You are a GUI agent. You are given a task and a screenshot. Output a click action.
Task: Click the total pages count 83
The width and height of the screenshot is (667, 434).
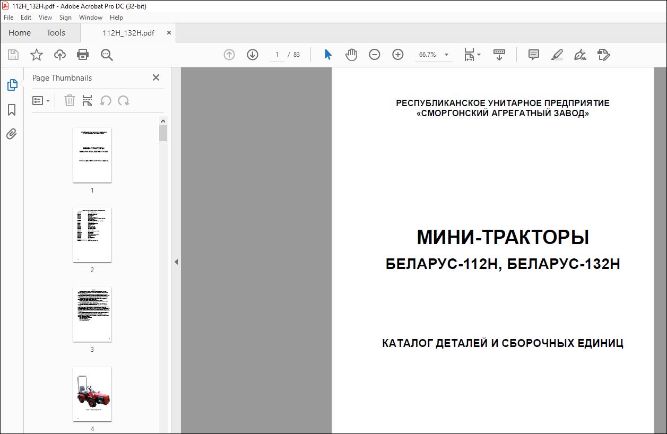coord(297,55)
